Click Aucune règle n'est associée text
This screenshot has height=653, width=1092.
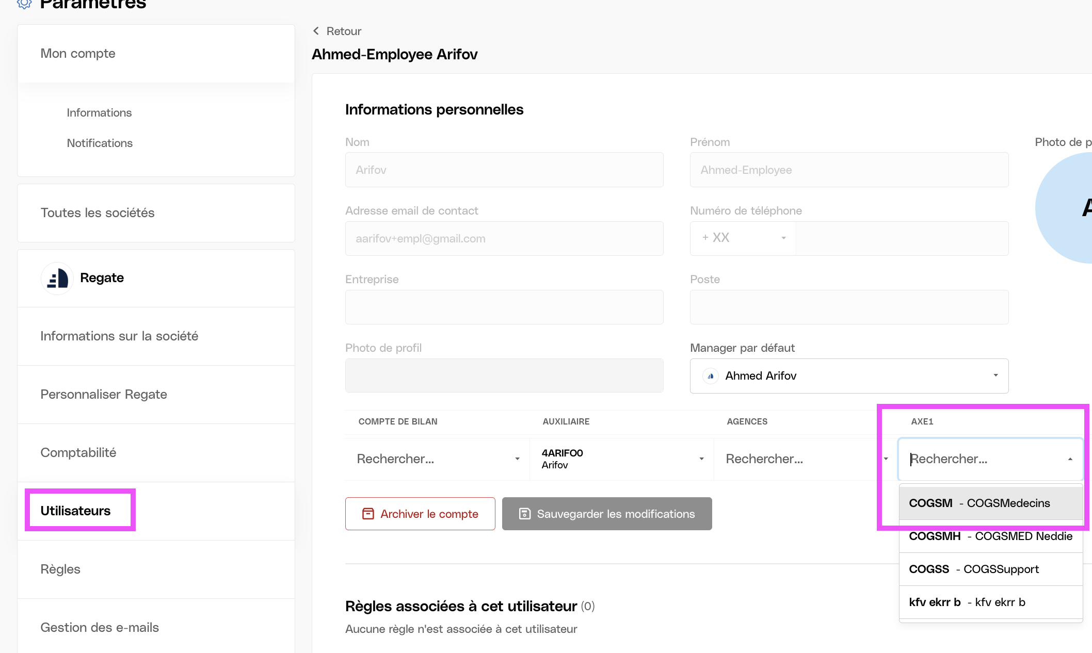[461, 629]
